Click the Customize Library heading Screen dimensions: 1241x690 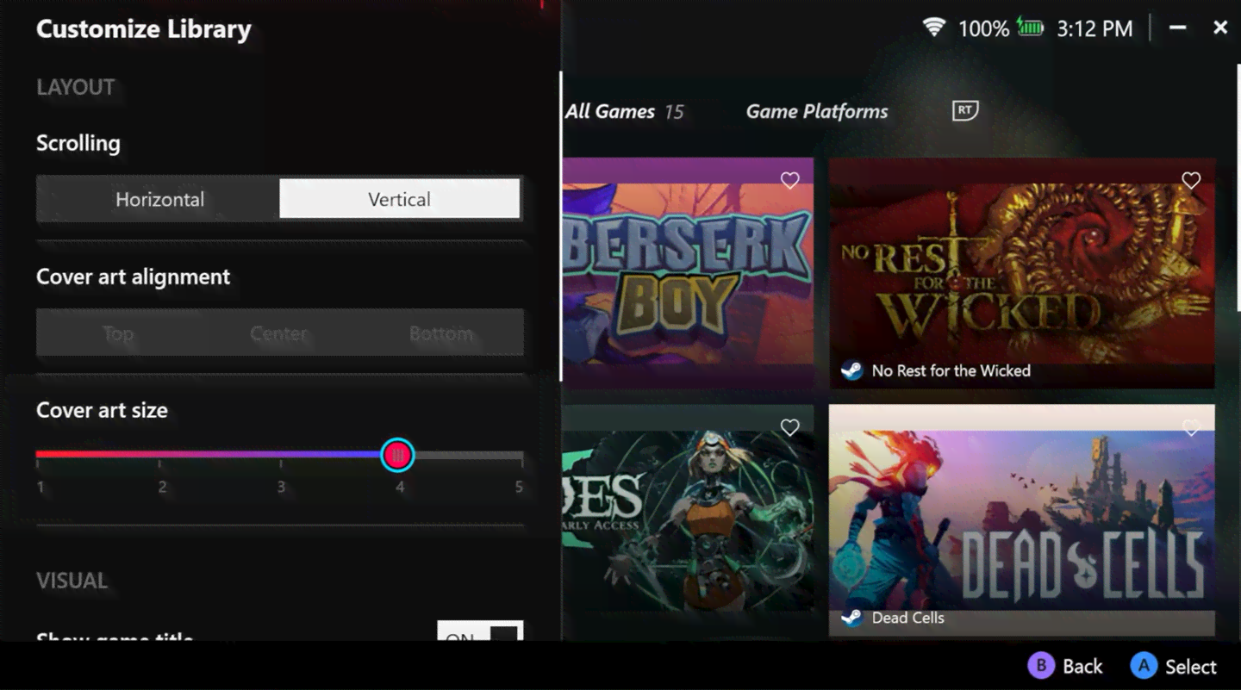[144, 29]
